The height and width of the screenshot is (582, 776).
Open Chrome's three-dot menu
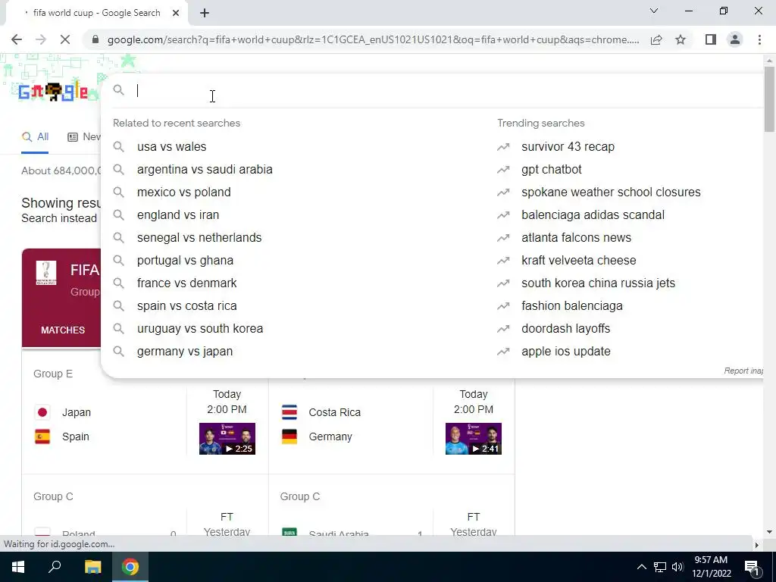click(x=759, y=39)
